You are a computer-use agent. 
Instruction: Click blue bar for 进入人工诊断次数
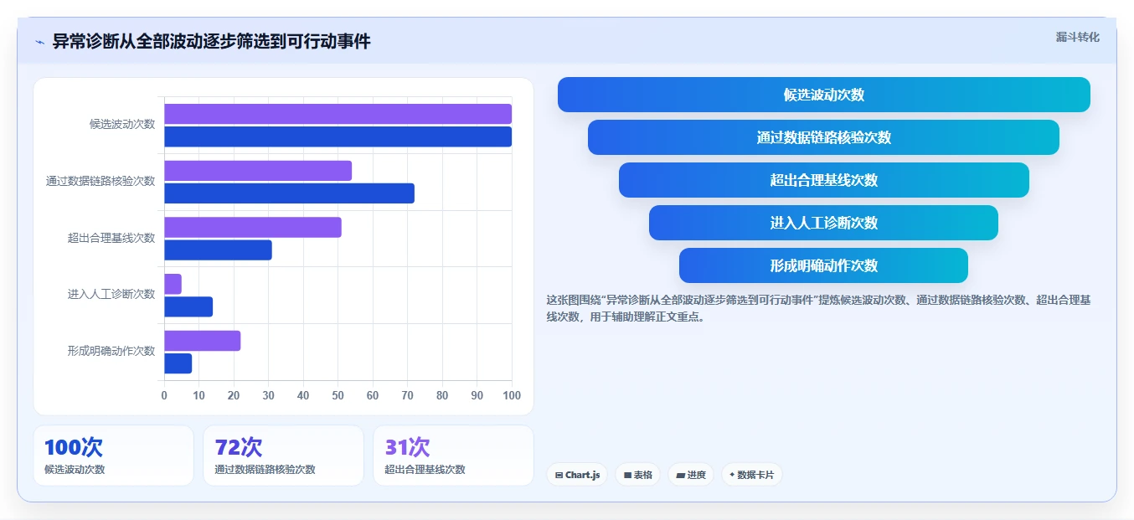tap(188, 306)
